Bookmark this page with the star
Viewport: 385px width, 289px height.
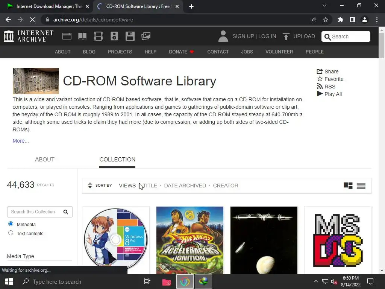pos(326,20)
